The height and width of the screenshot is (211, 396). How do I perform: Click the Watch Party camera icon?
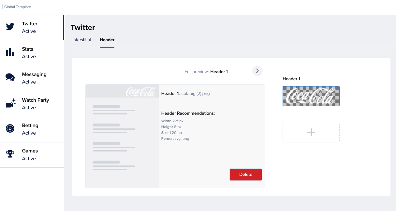click(x=11, y=103)
